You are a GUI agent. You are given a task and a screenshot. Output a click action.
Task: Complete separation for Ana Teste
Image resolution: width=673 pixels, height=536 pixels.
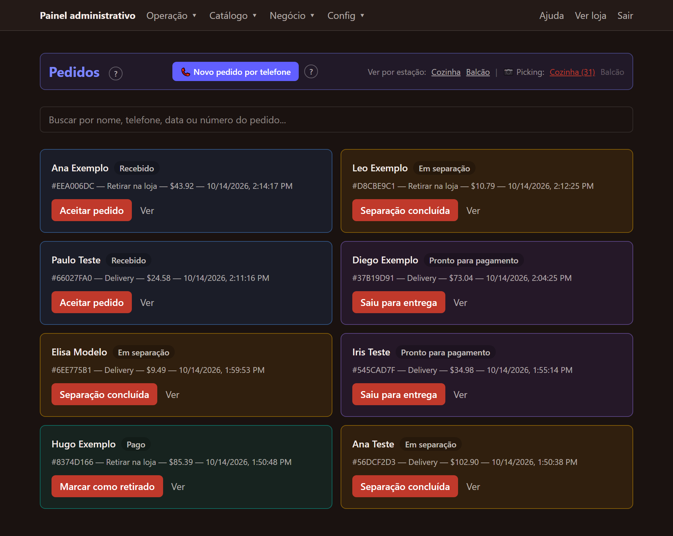tap(405, 486)
